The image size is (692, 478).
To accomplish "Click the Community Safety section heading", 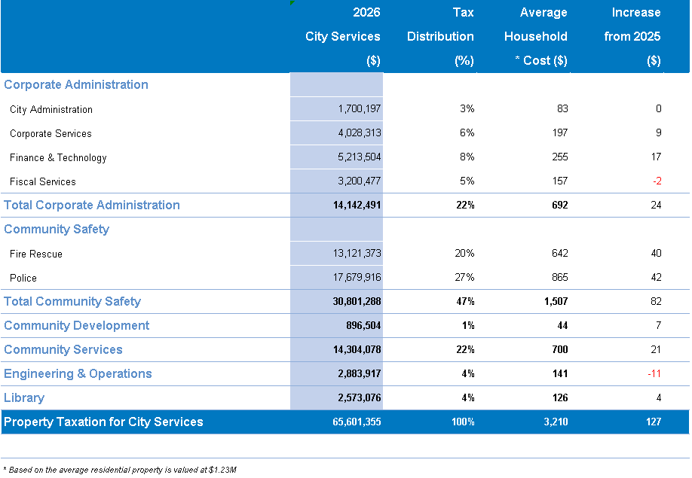I will pos(57,230).
